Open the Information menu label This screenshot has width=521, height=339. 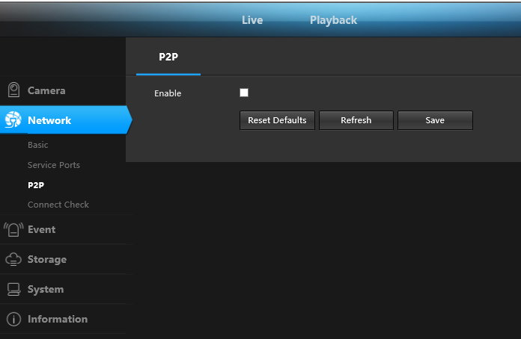[58, 319]
